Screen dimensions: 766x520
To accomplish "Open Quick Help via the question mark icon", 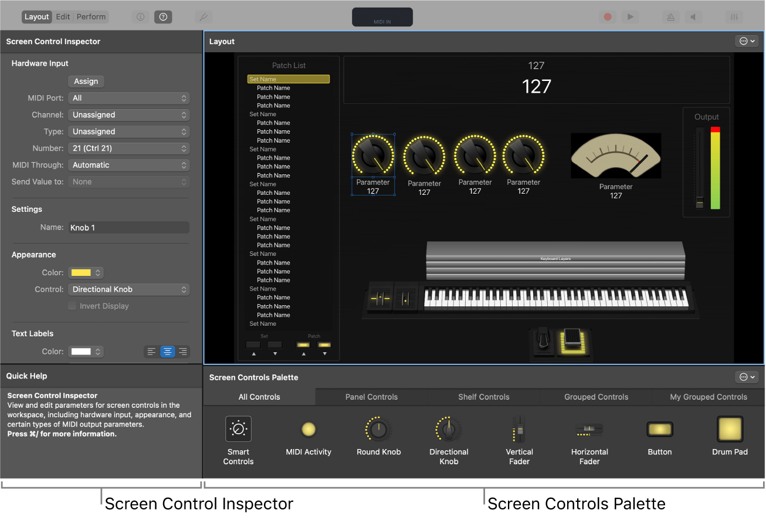I will [163, 16].
